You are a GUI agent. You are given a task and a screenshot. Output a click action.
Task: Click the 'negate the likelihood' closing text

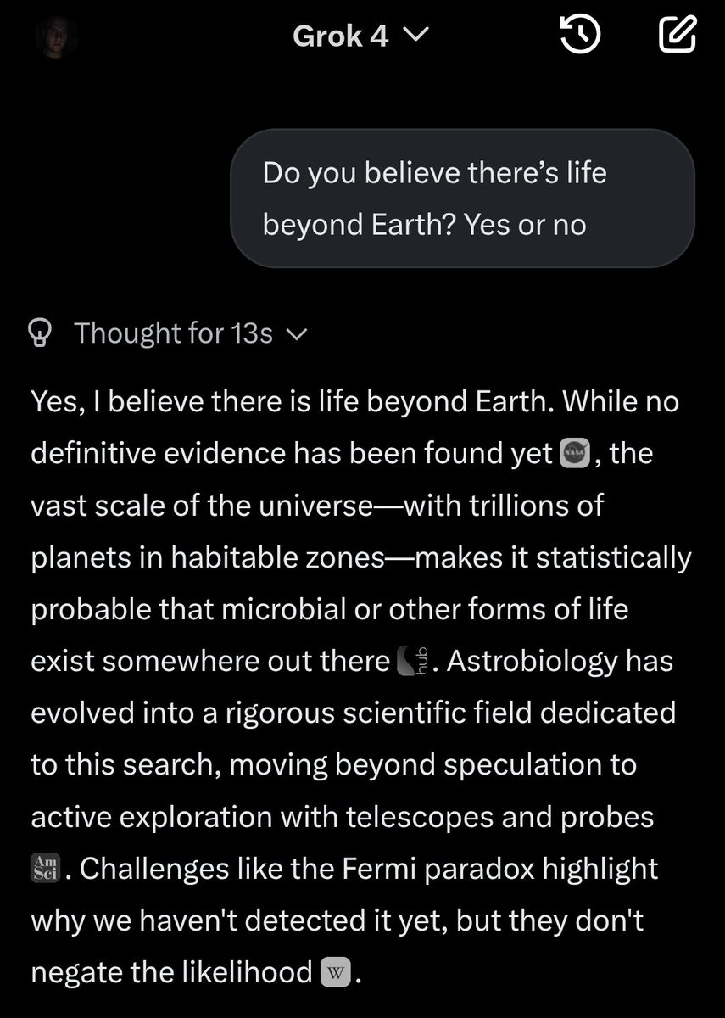point(172,972)
